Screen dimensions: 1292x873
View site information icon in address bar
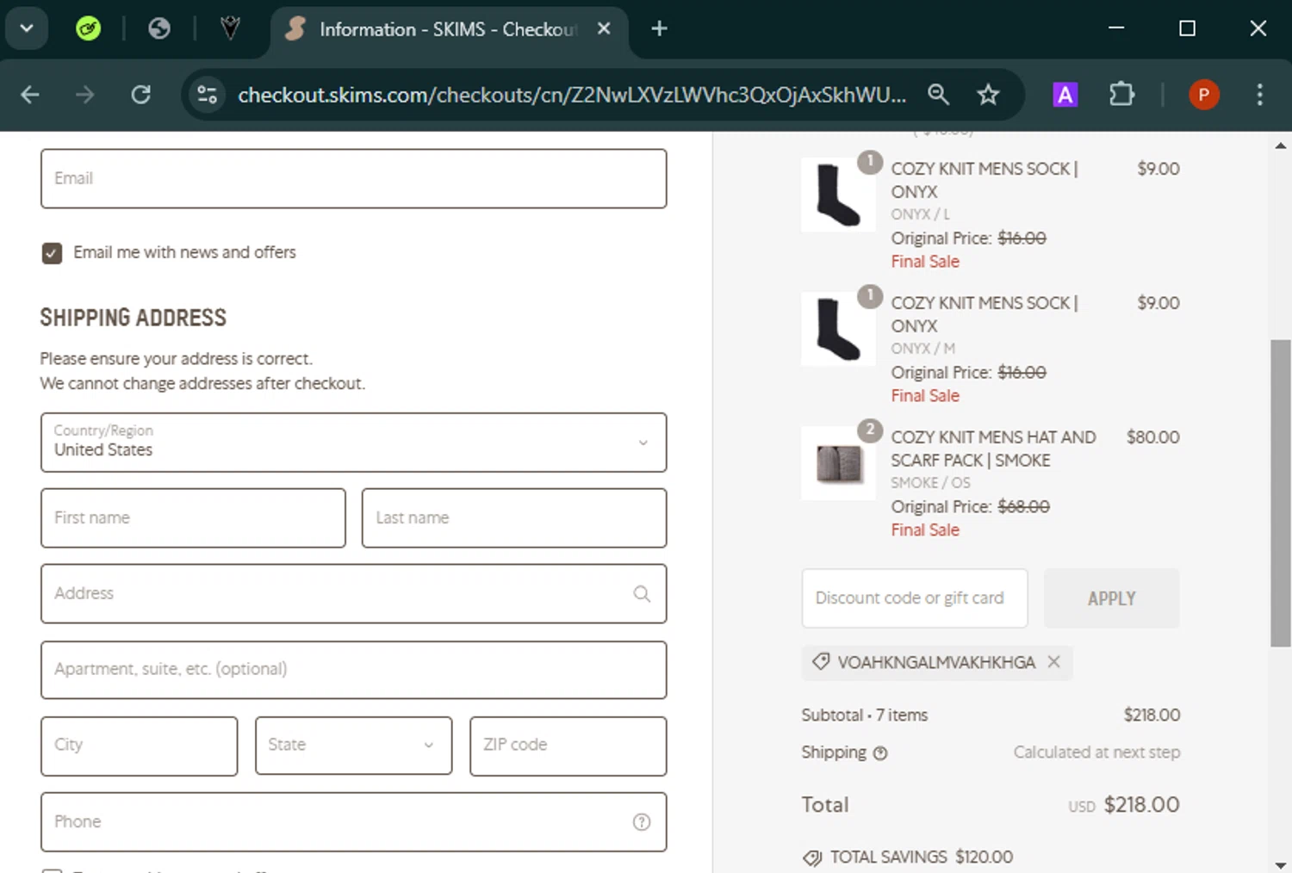(208, 95)
